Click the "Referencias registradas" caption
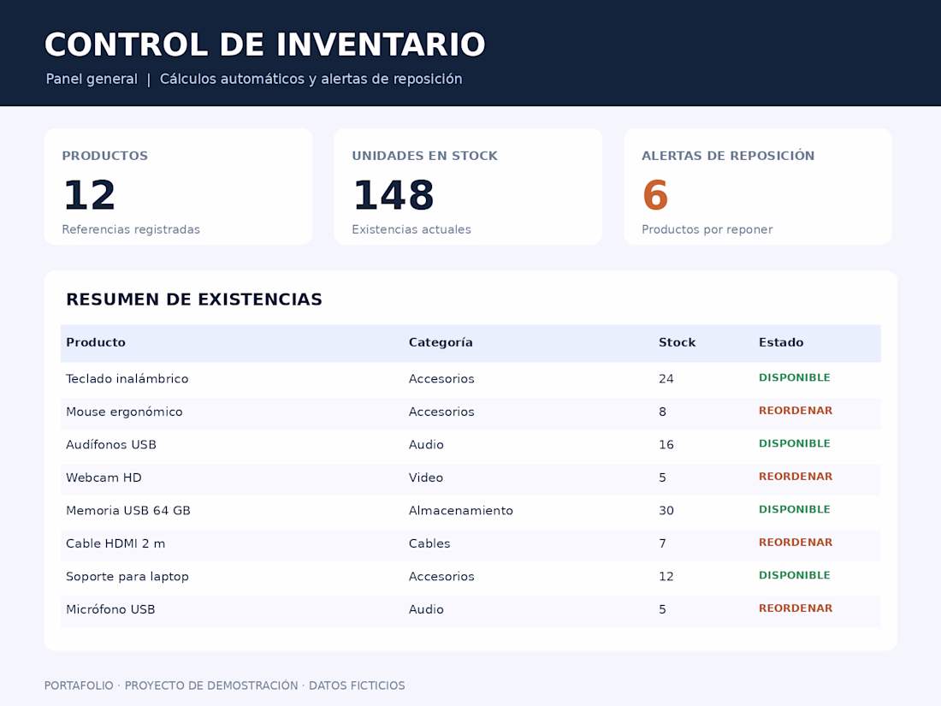941x706 pixels. 131,229
